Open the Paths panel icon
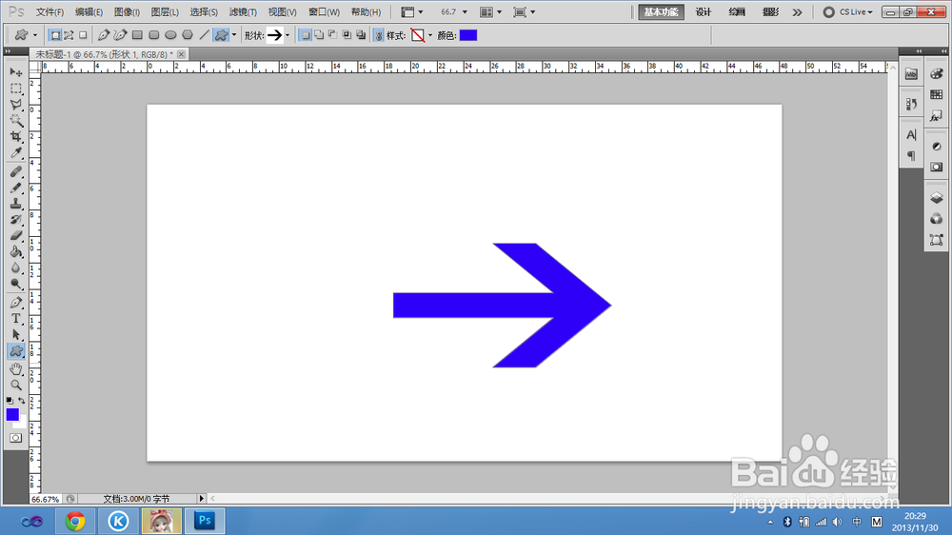Image resolution: width=952 pixels, height=535 pixels. (x=936, y=240)
